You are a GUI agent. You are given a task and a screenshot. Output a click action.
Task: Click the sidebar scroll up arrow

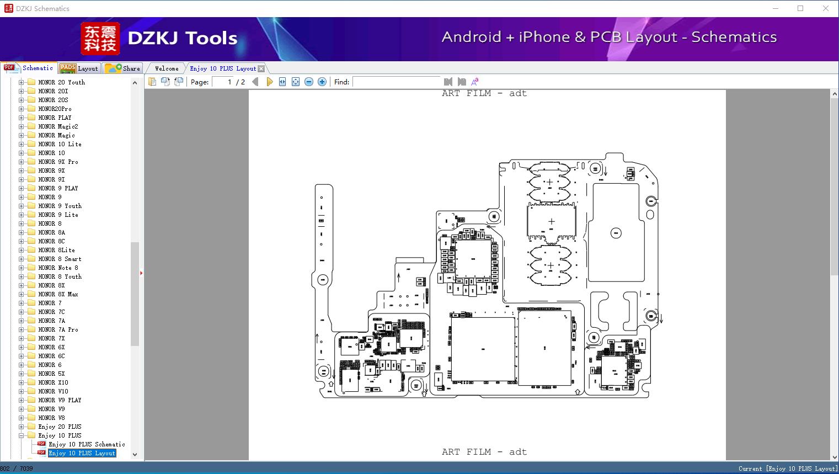coord(135,83)
